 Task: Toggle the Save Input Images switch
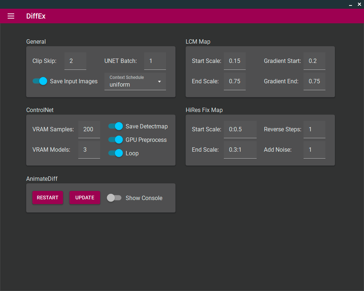[40, 81]
